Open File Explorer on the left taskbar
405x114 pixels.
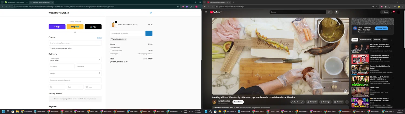tap(17, 111)
